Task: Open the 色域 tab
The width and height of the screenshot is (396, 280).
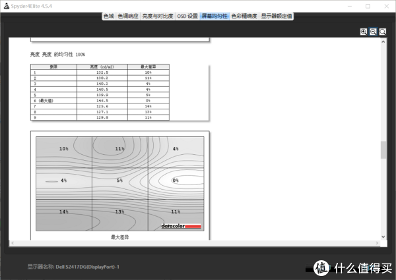Action: pyautogui.click(x=109, y=16)
